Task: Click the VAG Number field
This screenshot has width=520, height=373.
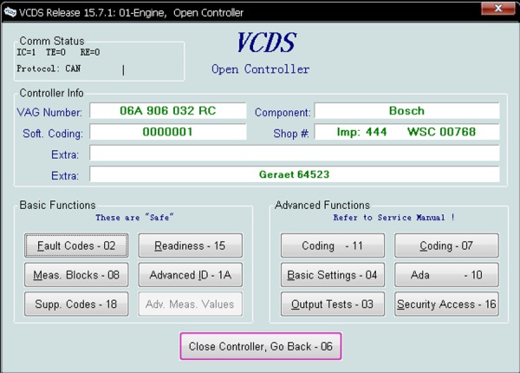Action: click(x=167, y=112)
